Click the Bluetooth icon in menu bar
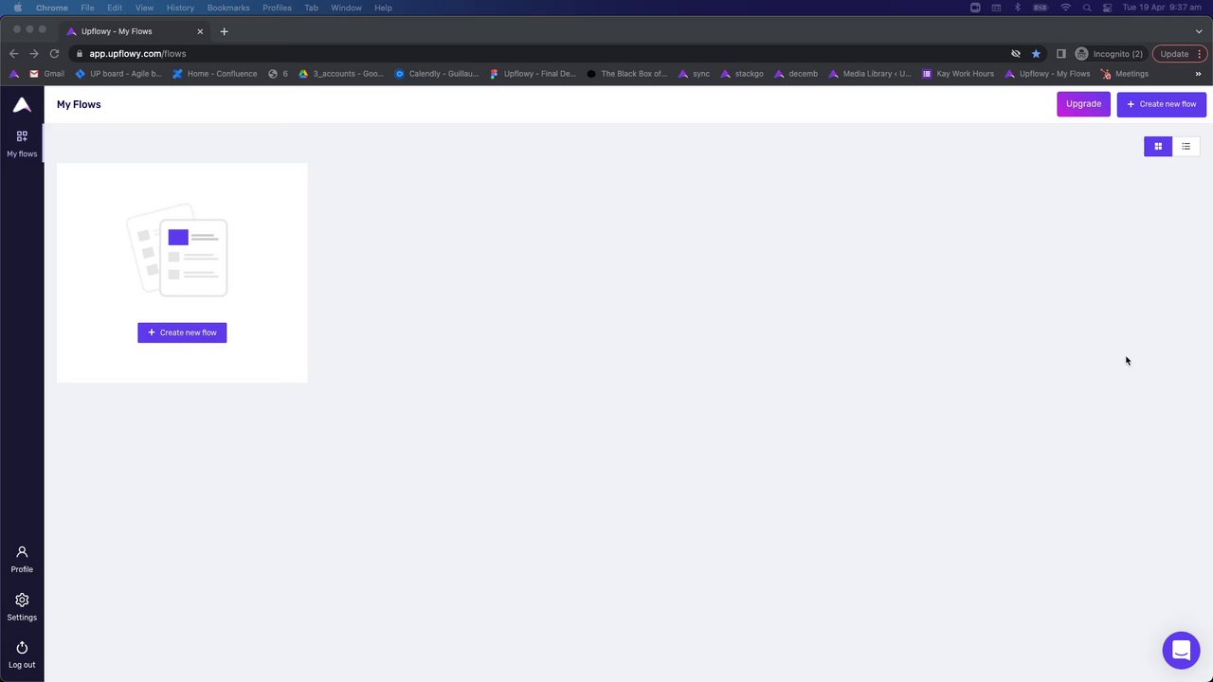This screenshot has width=1213, height=682. click(x=1018, y=8)
